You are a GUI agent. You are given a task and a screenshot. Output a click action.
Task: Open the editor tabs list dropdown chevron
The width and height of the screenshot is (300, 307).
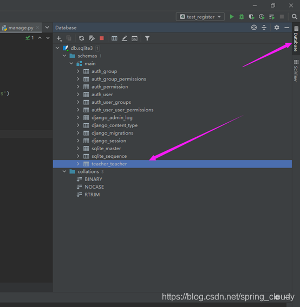47,28
